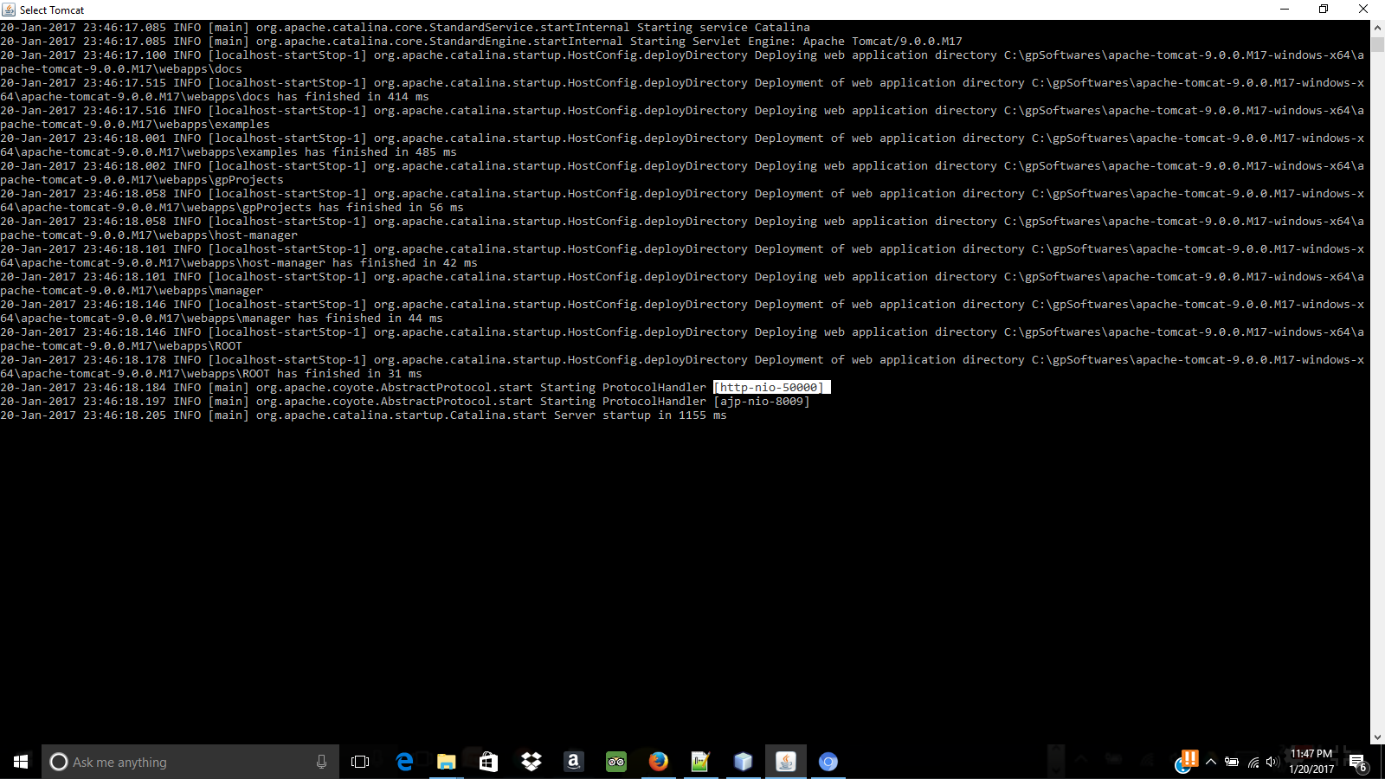Image resolution: width=1385 pixels, height=779 pixels.
Task: Launch Firefox from the taskbar
Action: tap(658, 762)
